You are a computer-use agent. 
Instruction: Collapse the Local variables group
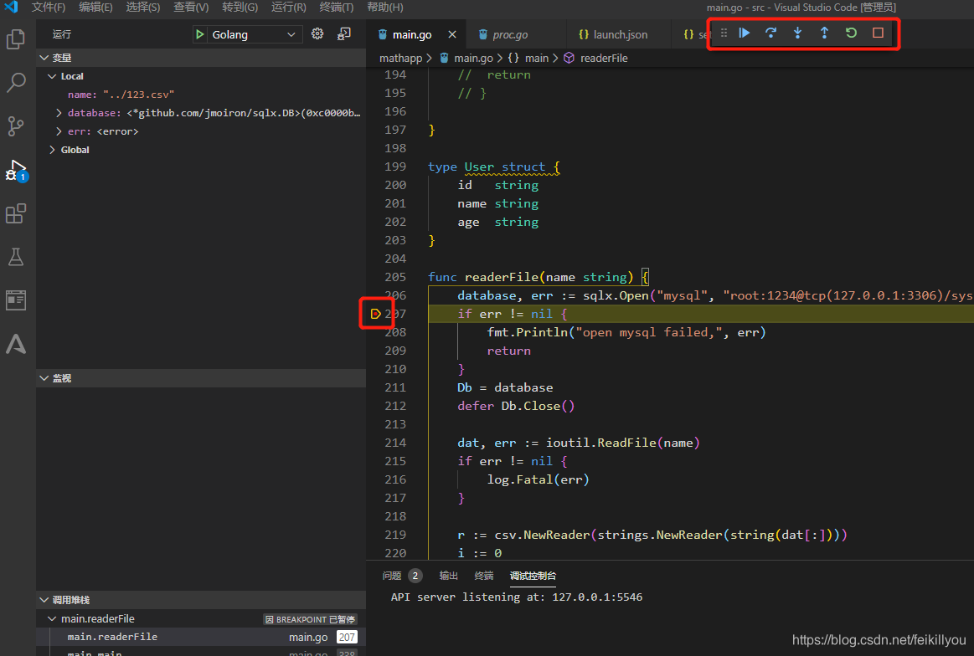pyautogui.click(x=52, y=75)
